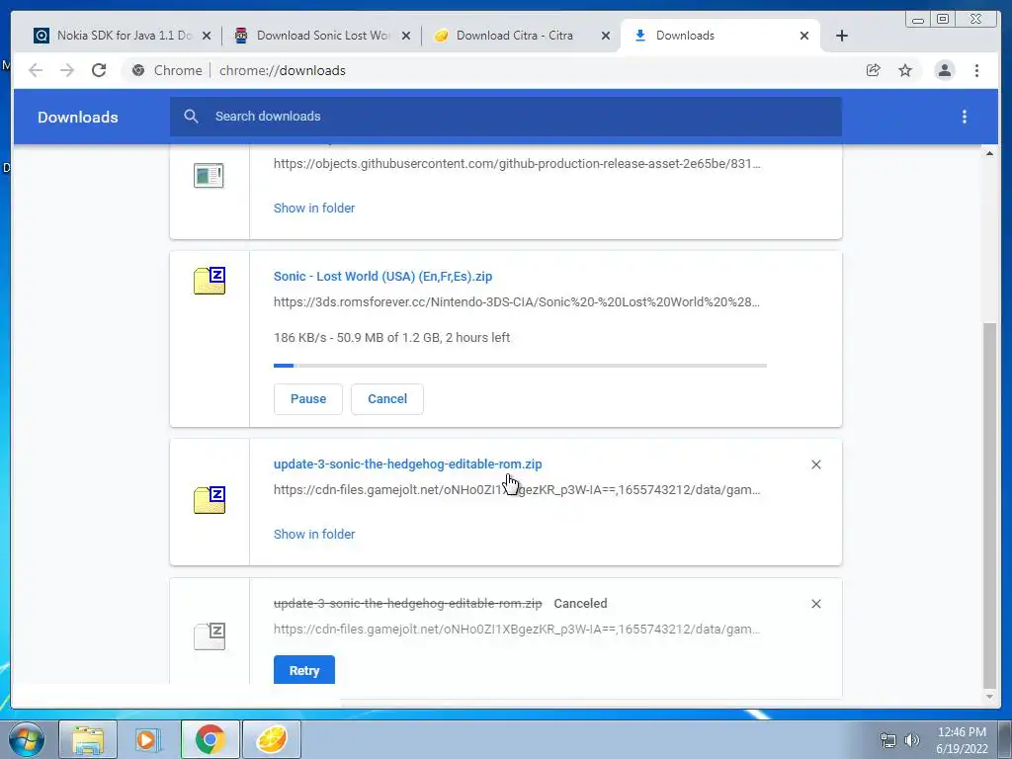Close the Download Citra tab
The height and width of the screenshot is (759, 1012).
(x=606, y=37)
